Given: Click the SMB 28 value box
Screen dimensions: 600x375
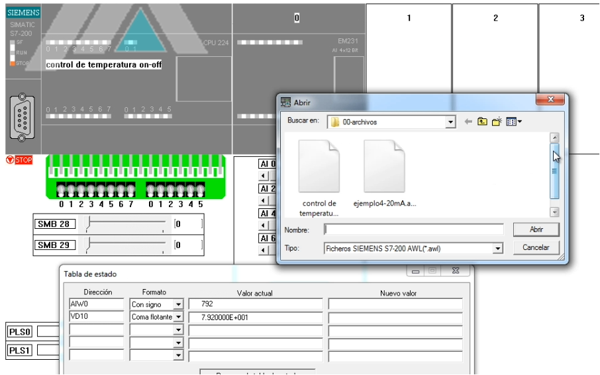Looking at the screenshot, I should pos(188,224).
